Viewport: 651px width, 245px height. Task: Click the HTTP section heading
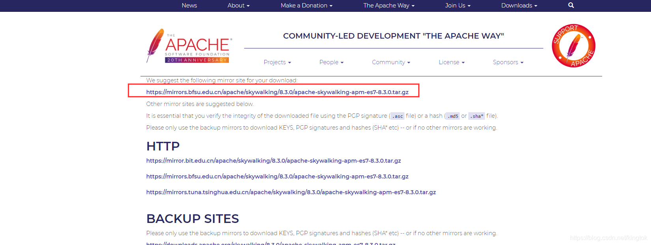click(163, 146)
